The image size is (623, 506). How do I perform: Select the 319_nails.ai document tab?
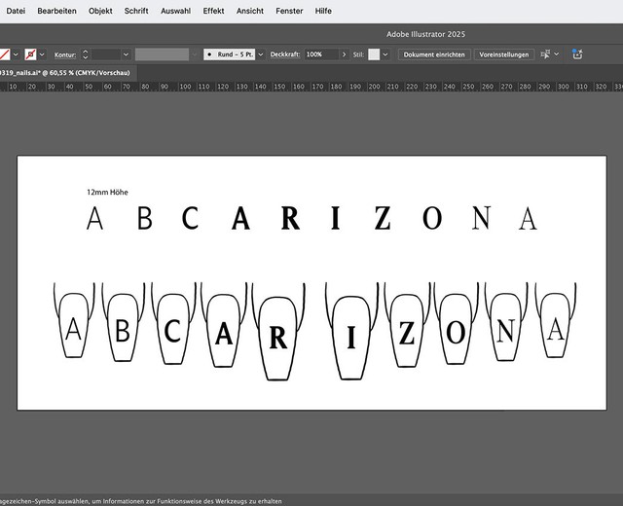click(66, 73)
